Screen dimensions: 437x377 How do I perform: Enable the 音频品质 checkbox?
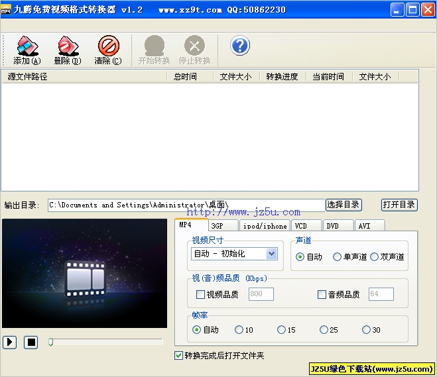(322, 294)
